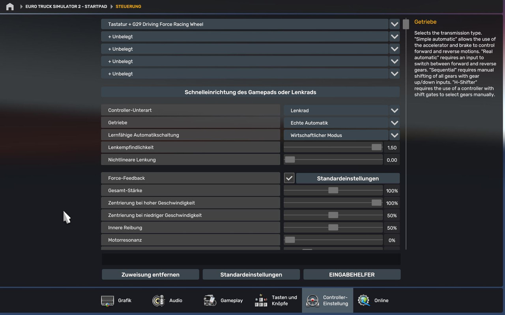This screenshot has height=315, width=505.
Task: Click Zuweisung entfernen button
Action: pos(150,274)
